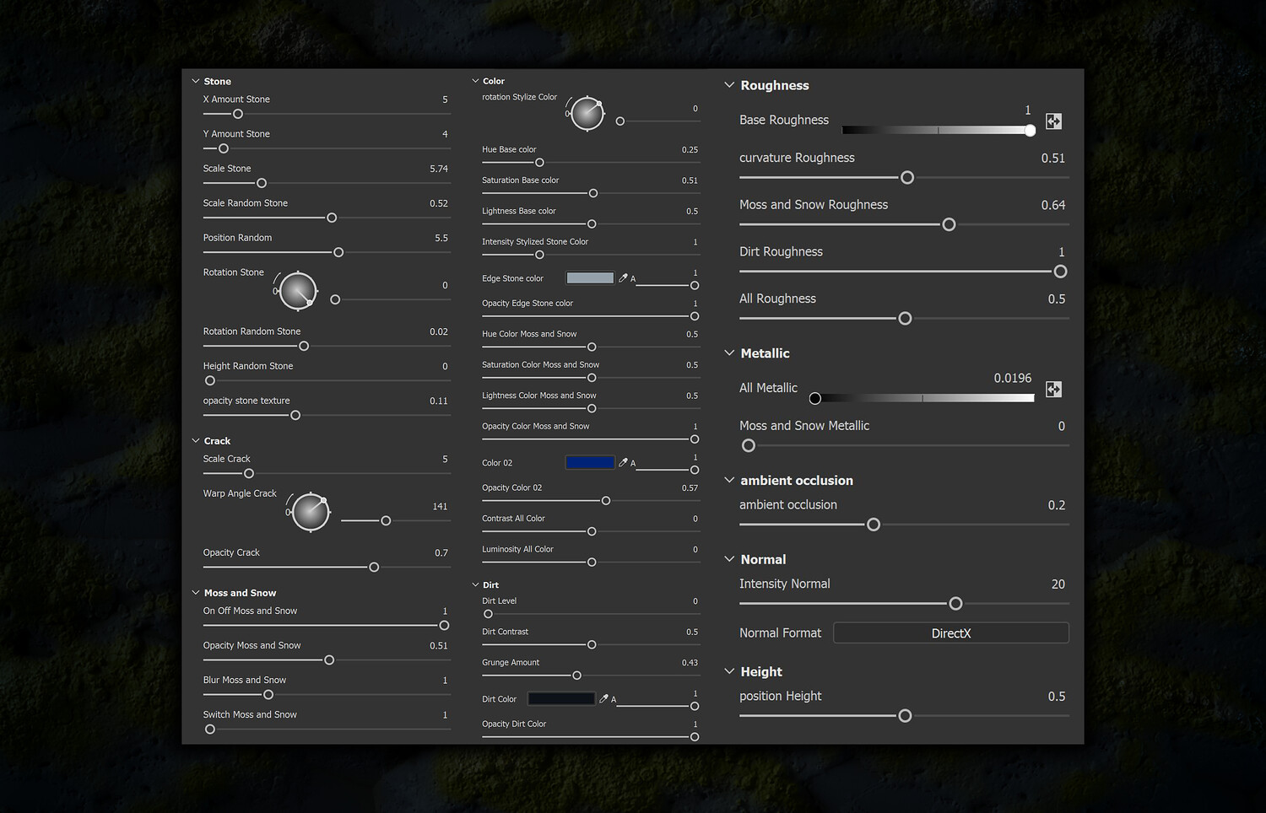The height and width of the screenshot is (813, 1266).
Task: Open the dark Dirt Color swatch
Action: pyautogui.click(x=561, y=699)
